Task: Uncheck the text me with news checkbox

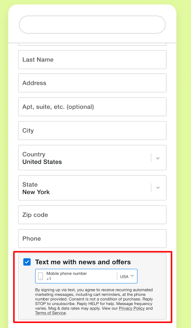Action: [x=27, y=262]
